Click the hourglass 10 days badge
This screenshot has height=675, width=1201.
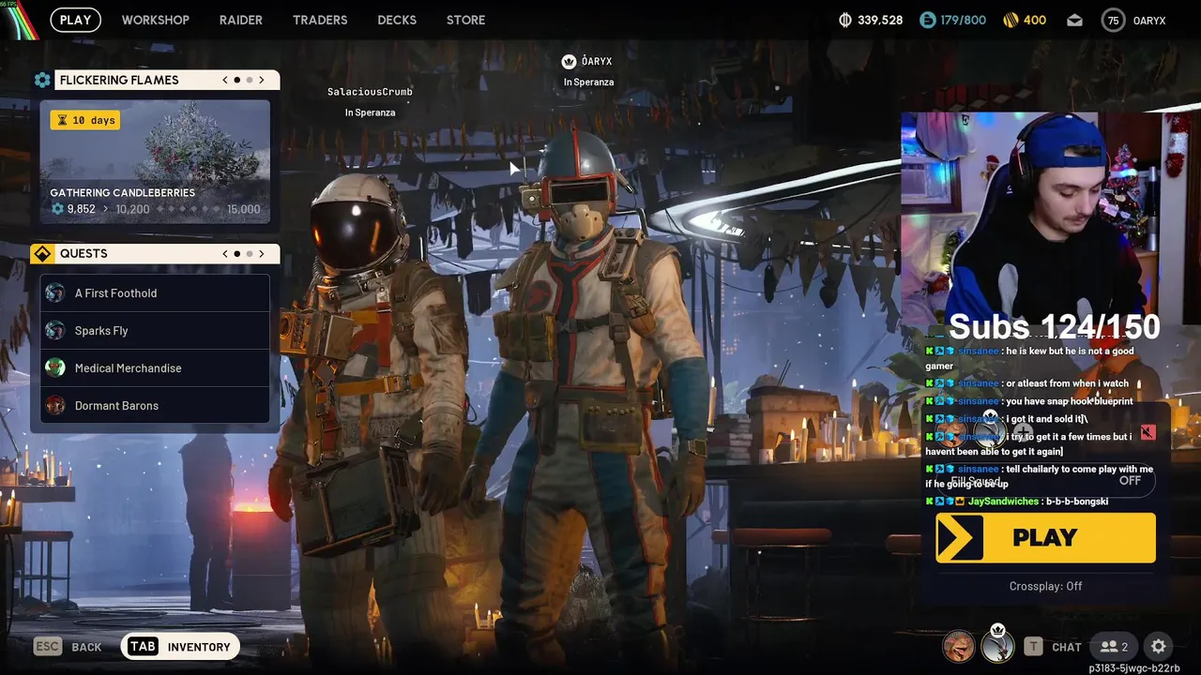pos(85,120)
